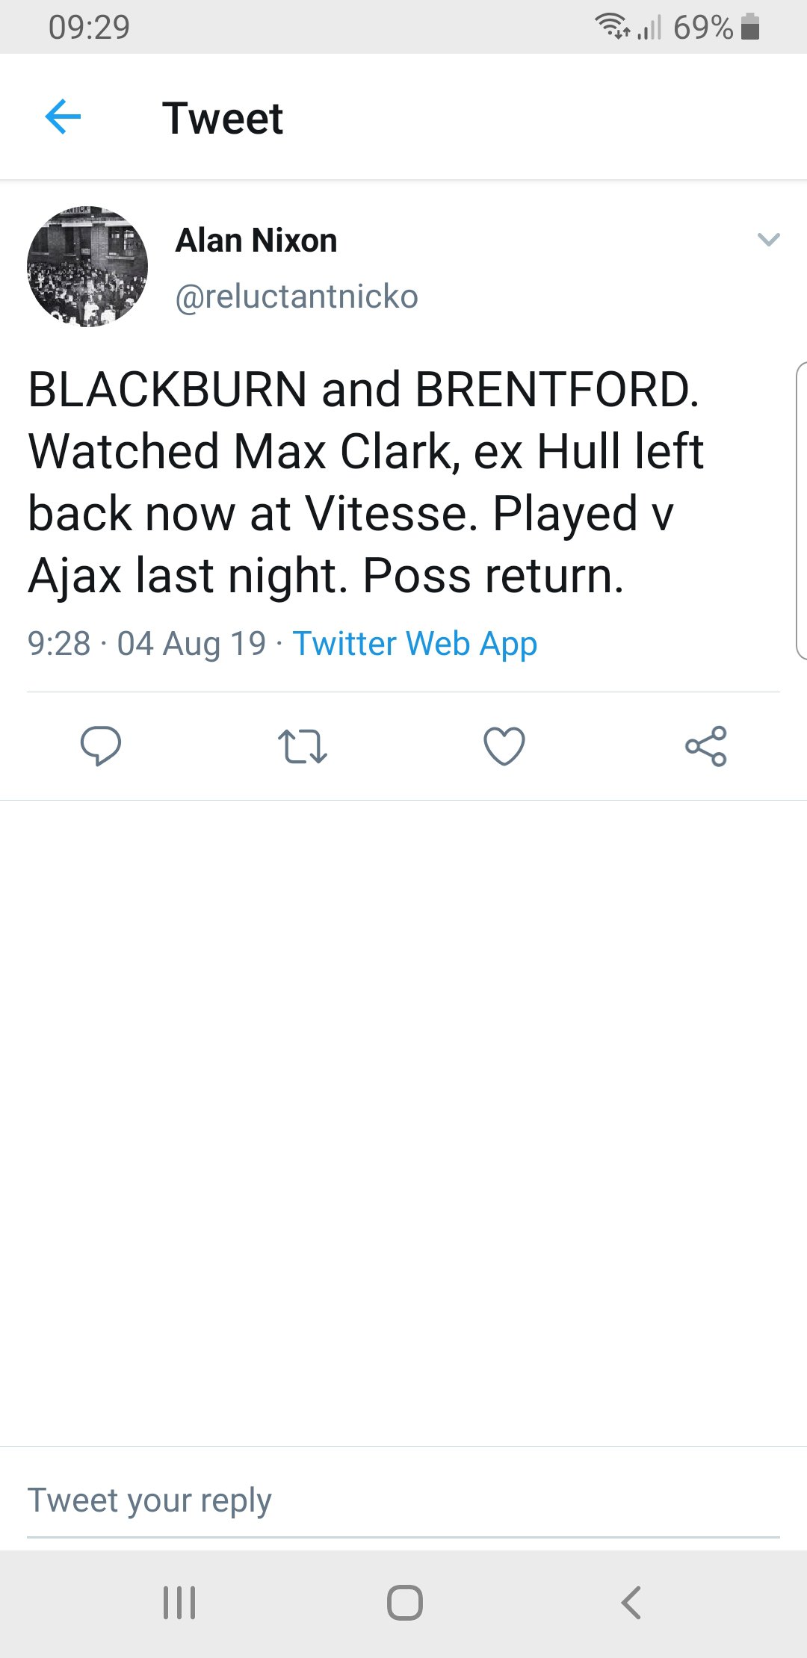Tap the 09:29 status bar clock
Screen dimensions: 807x1658
pyautogui.click(x=89, y=28)
